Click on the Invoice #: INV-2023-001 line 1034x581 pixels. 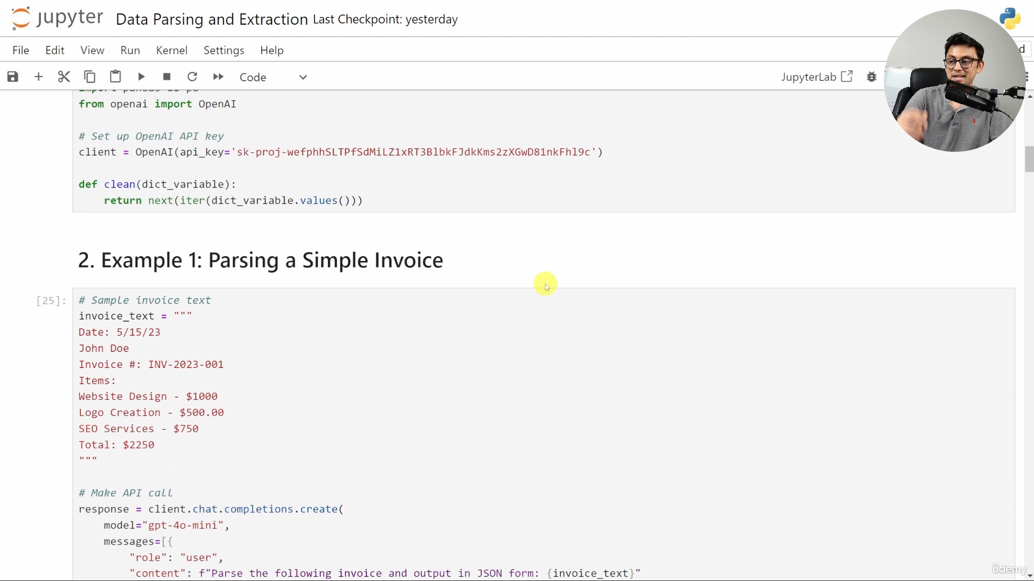coord(151,365)
